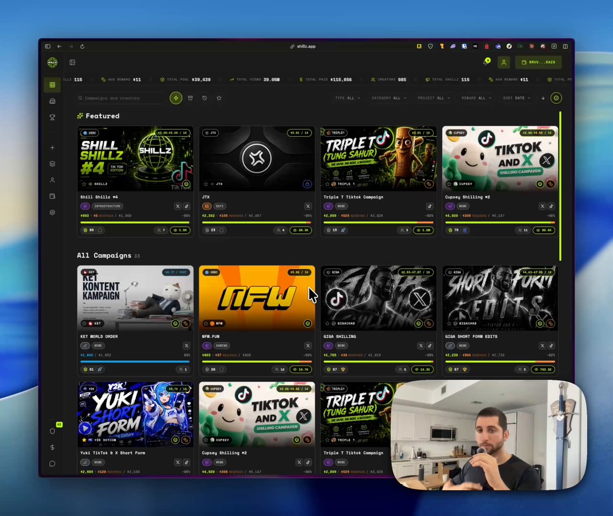Image resolution: width=613 pixels, height=516 pixels.
Task: Open the Reward All dropdown
Action: [x=476, y=98]
